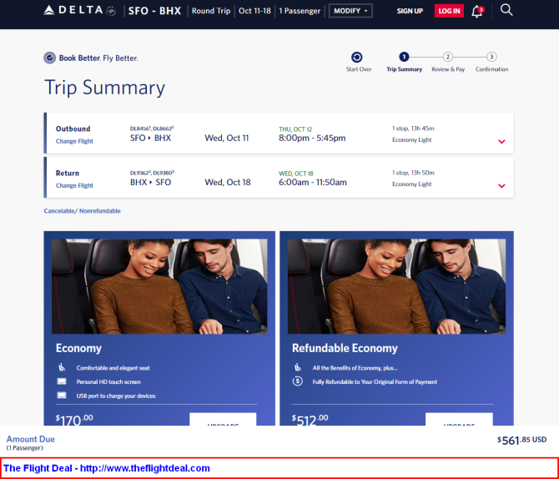Click Fully Refundable to Your Original Form text
The width and height of the screenshot is (559, 479).
click(375, 381)
